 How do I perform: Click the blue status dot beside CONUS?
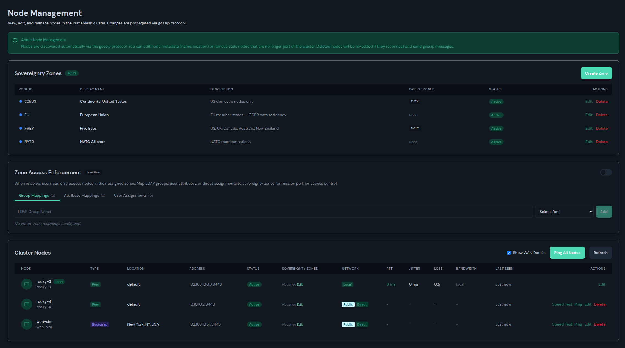click(20, 101)
